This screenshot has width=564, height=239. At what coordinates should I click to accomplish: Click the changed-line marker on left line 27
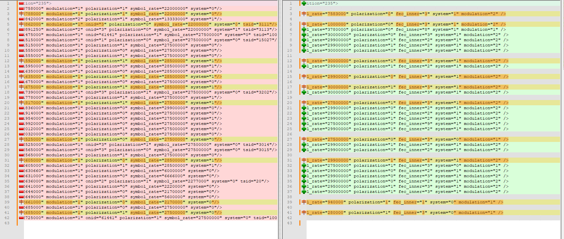pyautogui.click(x=21, y=139)
